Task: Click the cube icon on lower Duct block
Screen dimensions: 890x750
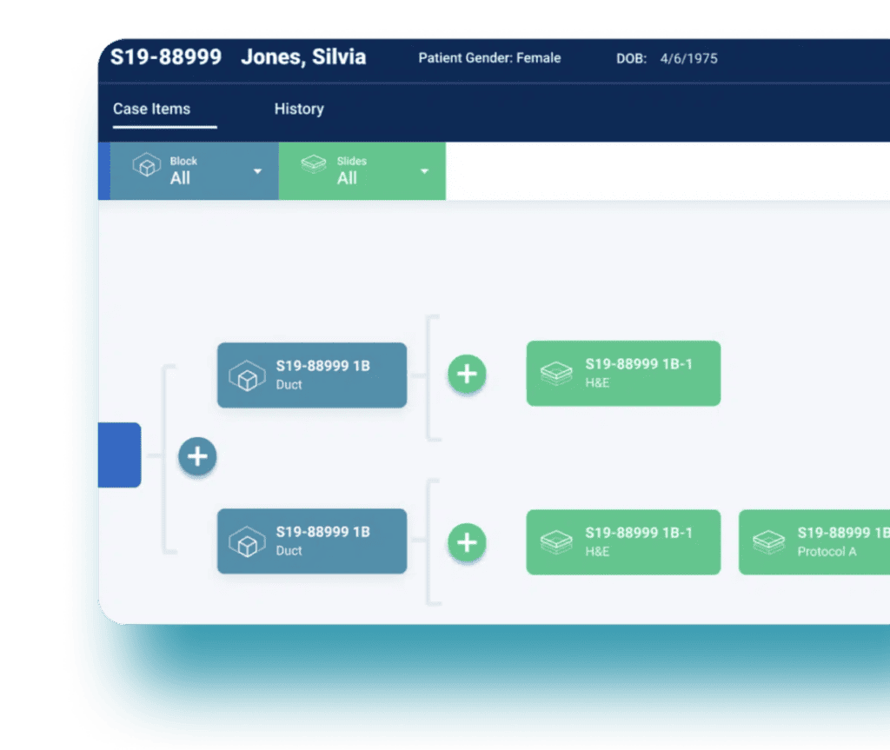Action: pyautogui.click(x=247, y=542)
